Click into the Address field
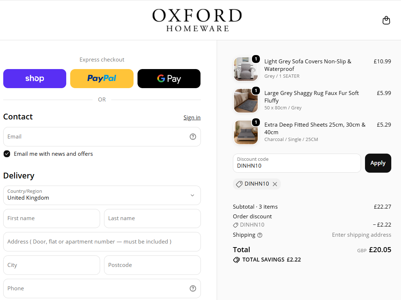401x300 pixels. click(102, 242)
